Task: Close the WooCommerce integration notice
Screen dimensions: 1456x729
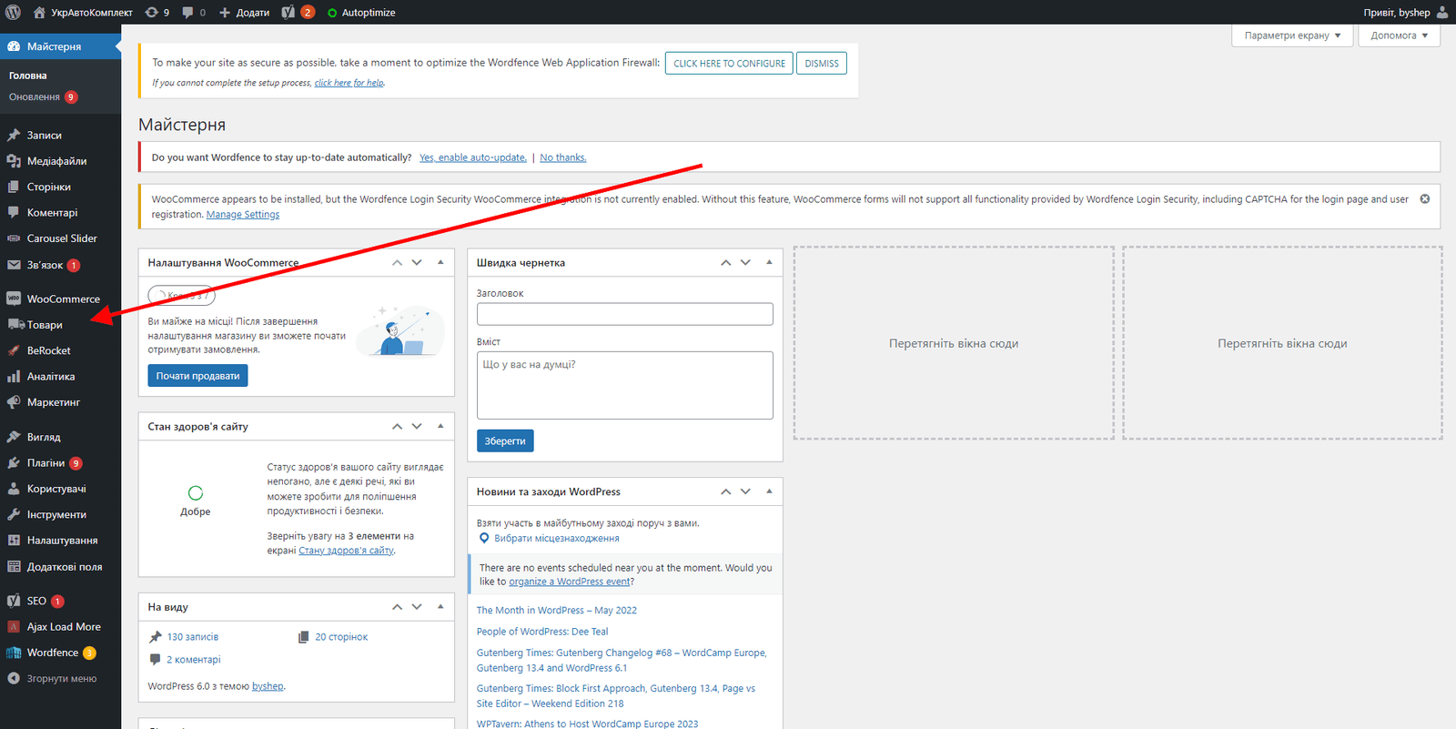Action: [x=1425, y=198]
